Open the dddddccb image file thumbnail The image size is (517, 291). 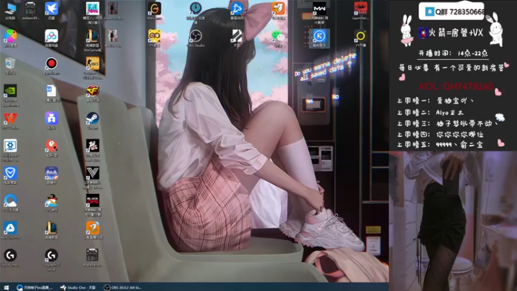tap(113, 10)
